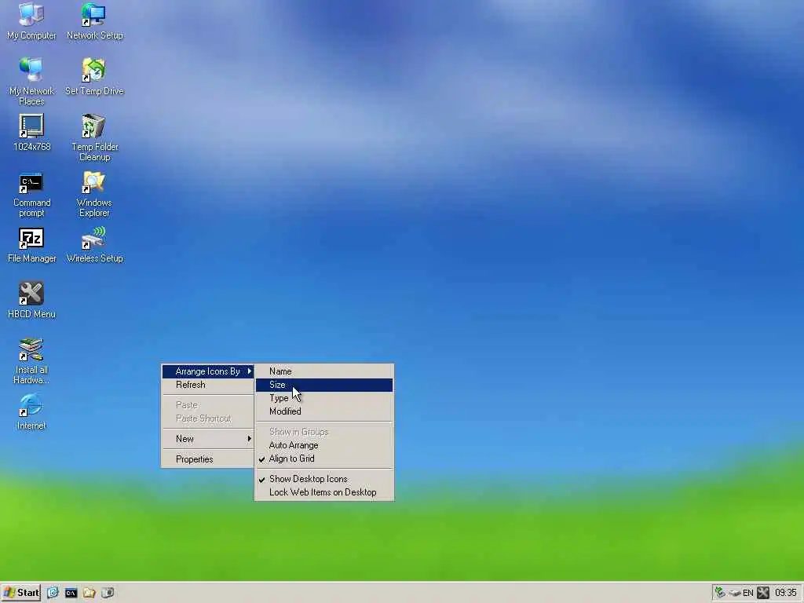Image resolution: width=804 pixels, height=603 pixels.
Task: Click the camera icon in quick launch
Action: coord(108,593)
